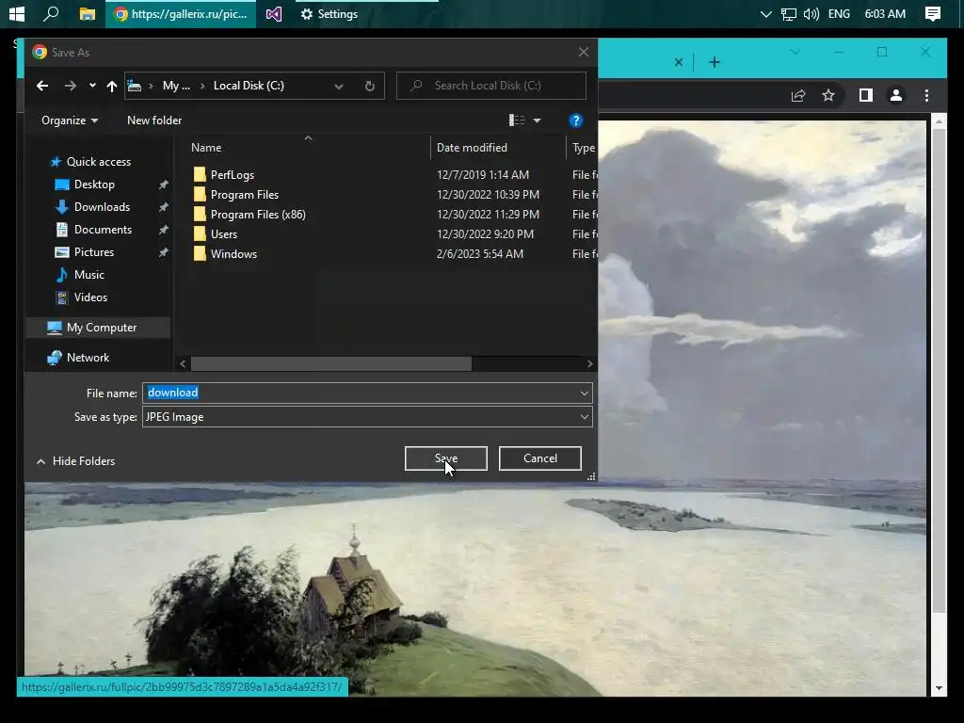Click the ENG language indicator
Screen dimensions: 964x723
click(839, 13)
